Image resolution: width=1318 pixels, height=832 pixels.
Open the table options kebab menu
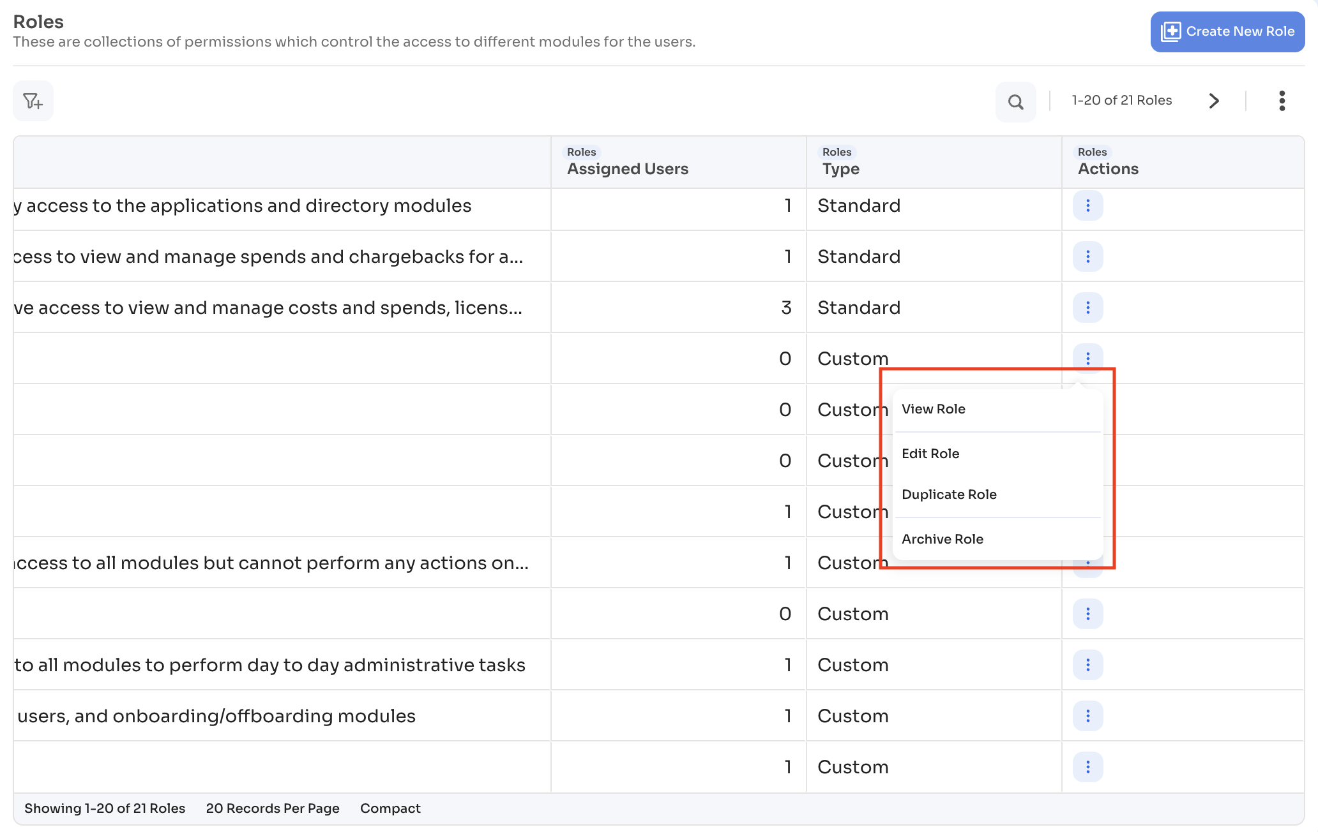1282,101
